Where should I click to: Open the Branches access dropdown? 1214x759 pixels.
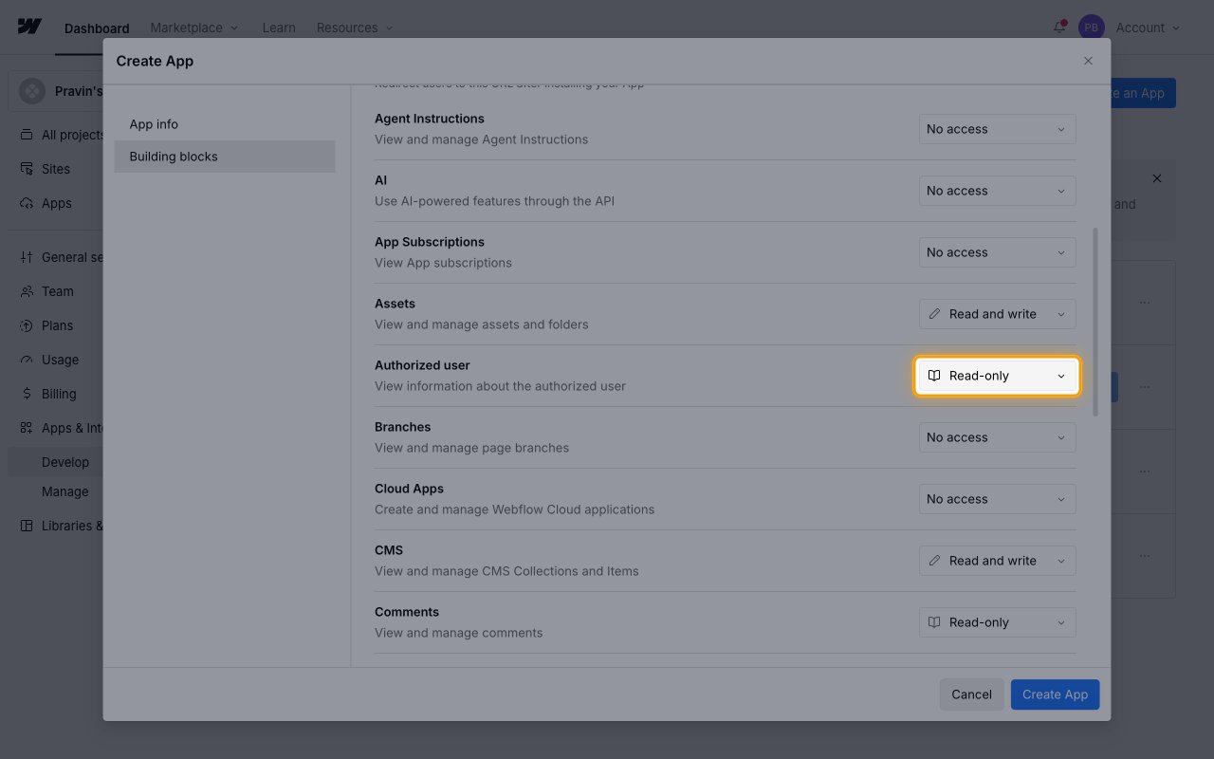998,437
